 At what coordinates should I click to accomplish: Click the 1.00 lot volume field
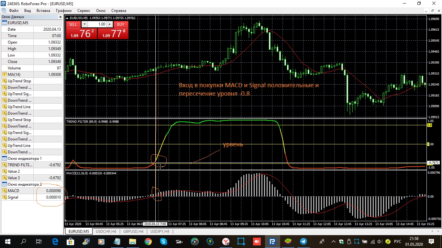click(x=97, y=24)
